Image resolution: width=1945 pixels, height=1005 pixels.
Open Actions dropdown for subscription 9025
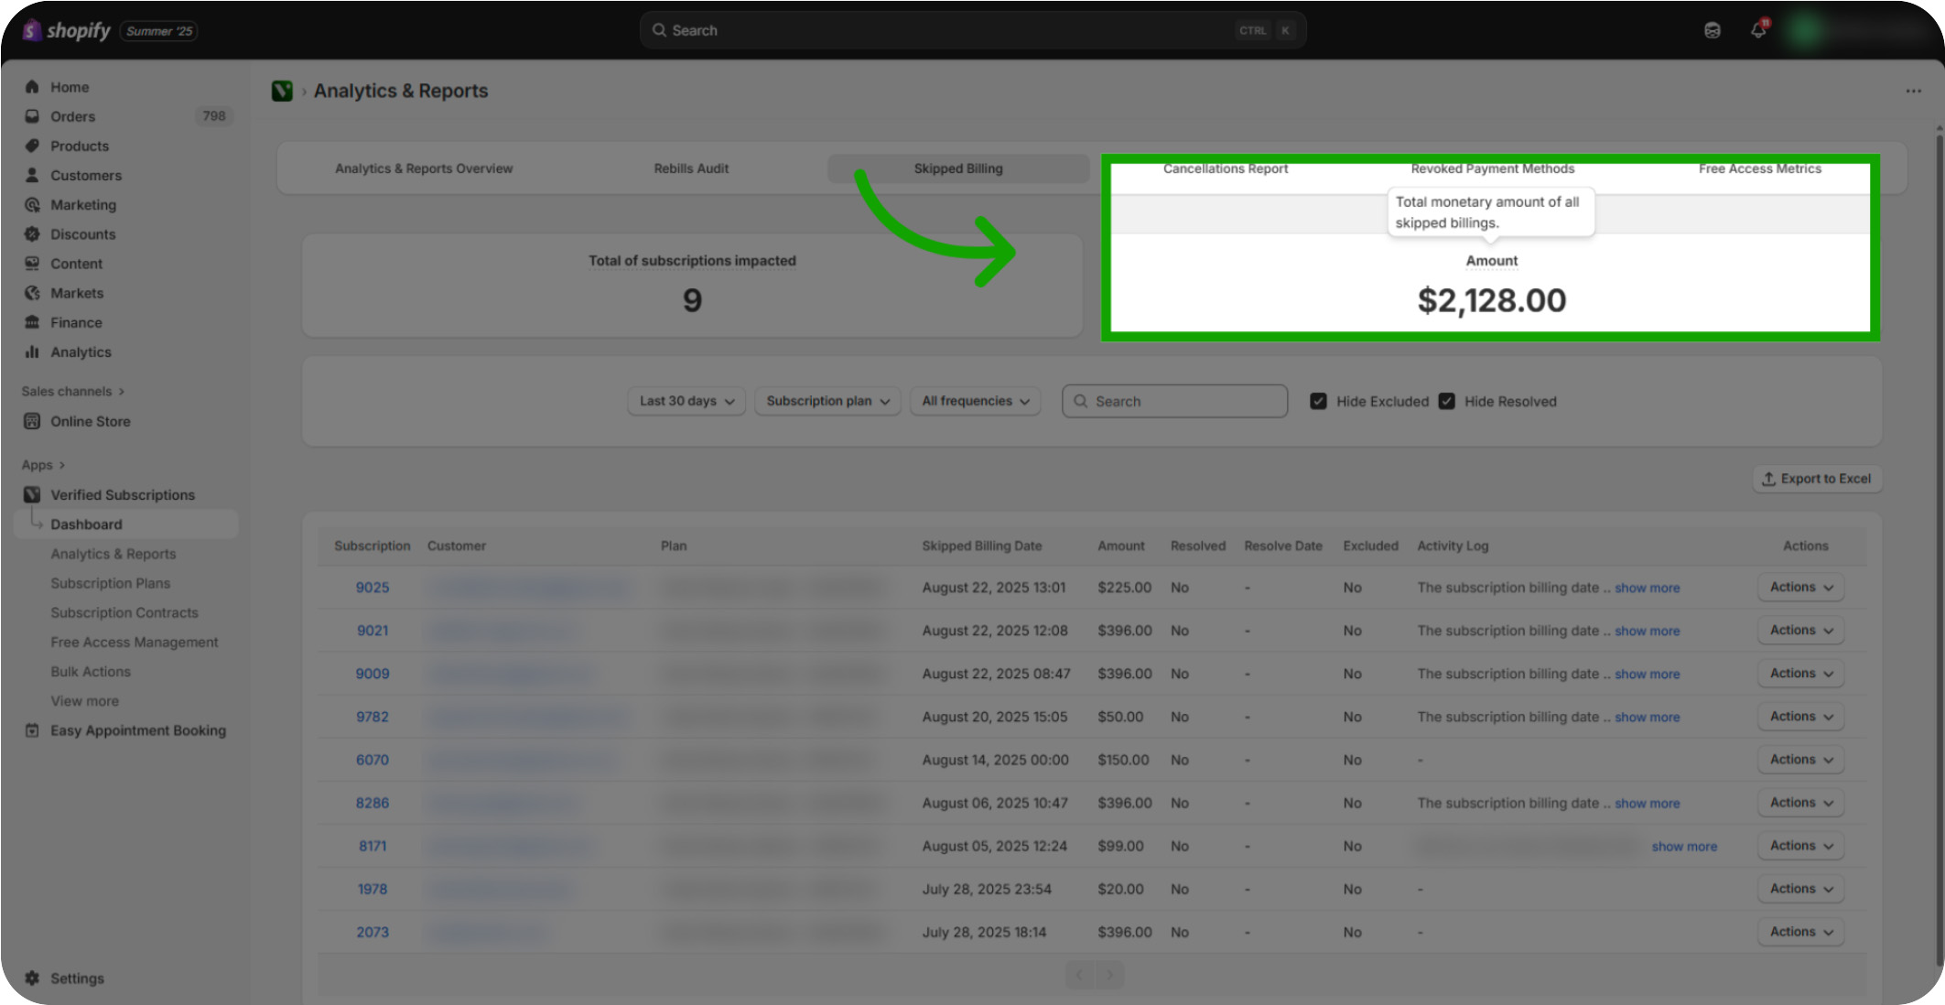(x=1800, y=587)
